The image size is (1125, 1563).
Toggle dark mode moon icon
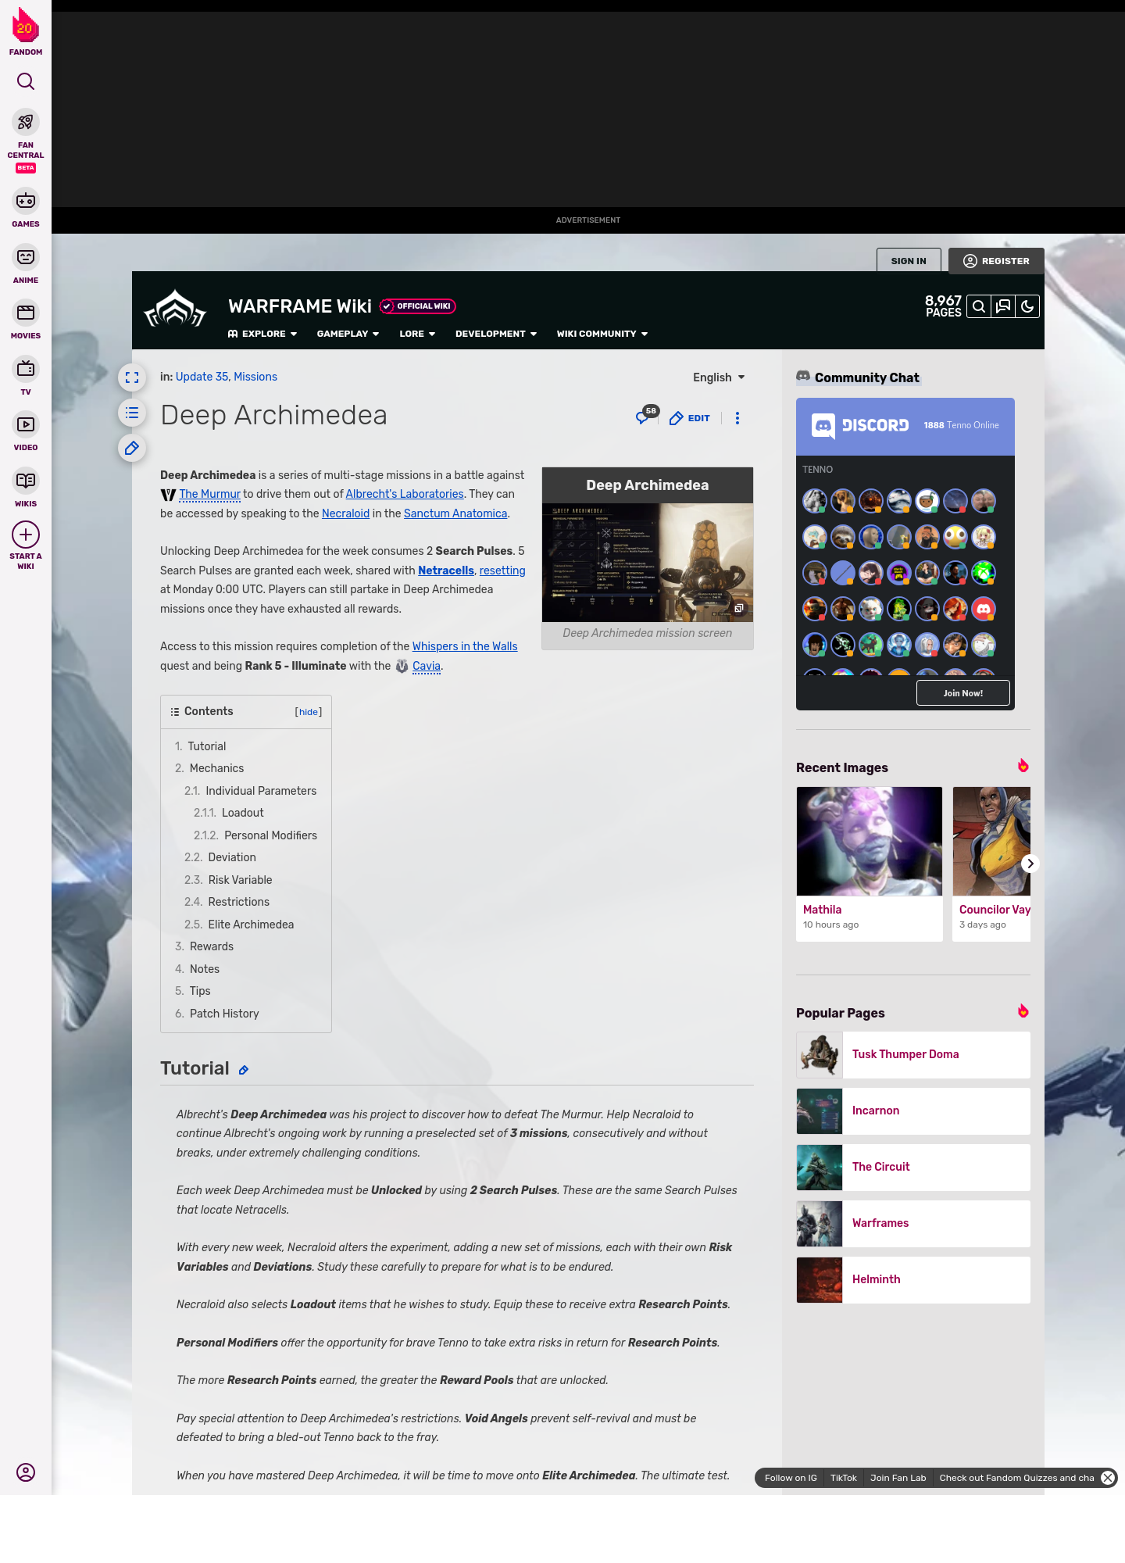[x=1027, y=306]
